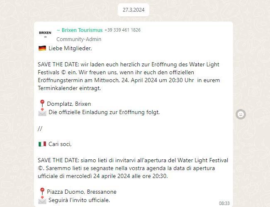Click the Piazza Duomo, Bressanone location text
This screenshot has height=207, width=270.
(x=82, y=192)
